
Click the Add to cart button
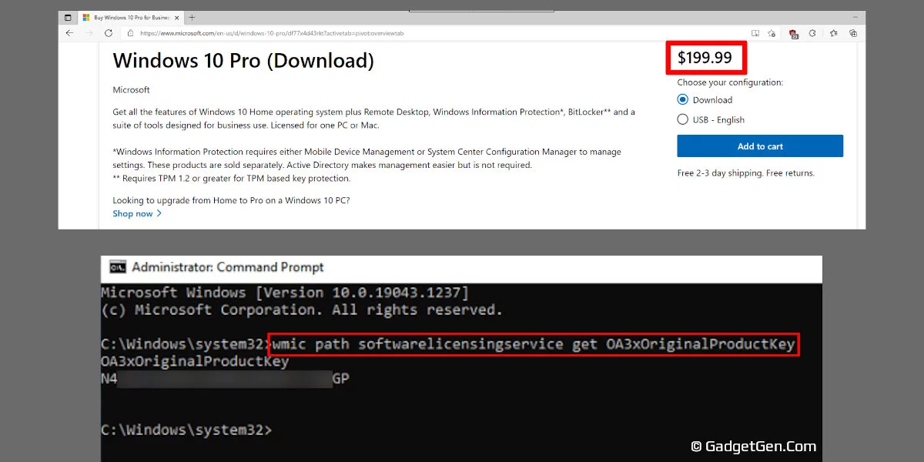[760, 146]
